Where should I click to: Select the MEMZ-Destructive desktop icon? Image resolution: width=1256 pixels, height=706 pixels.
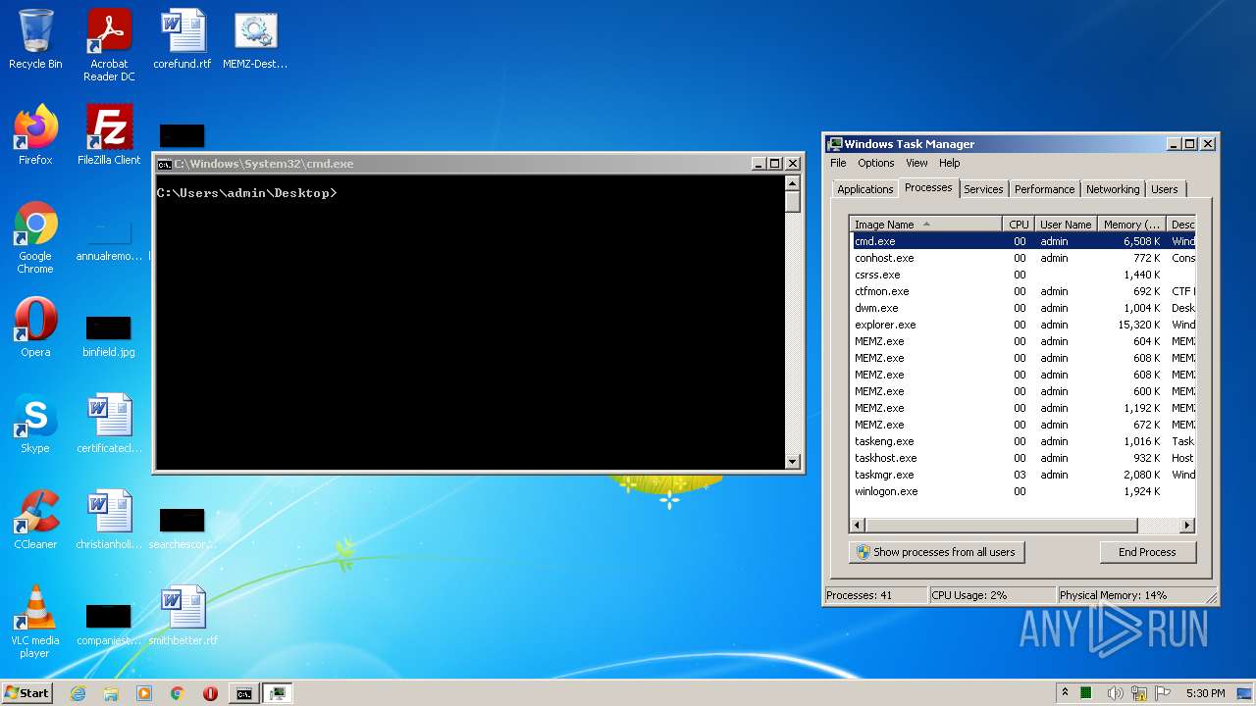[255, 39]
